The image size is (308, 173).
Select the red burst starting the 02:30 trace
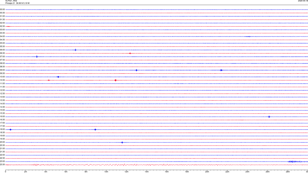(8, 26)
